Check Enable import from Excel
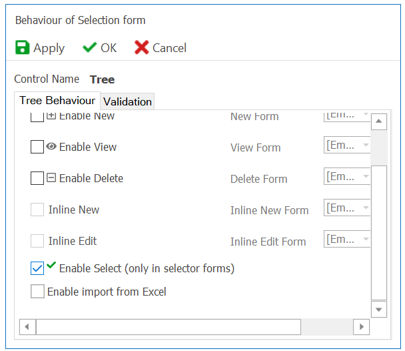 [37, 292]
